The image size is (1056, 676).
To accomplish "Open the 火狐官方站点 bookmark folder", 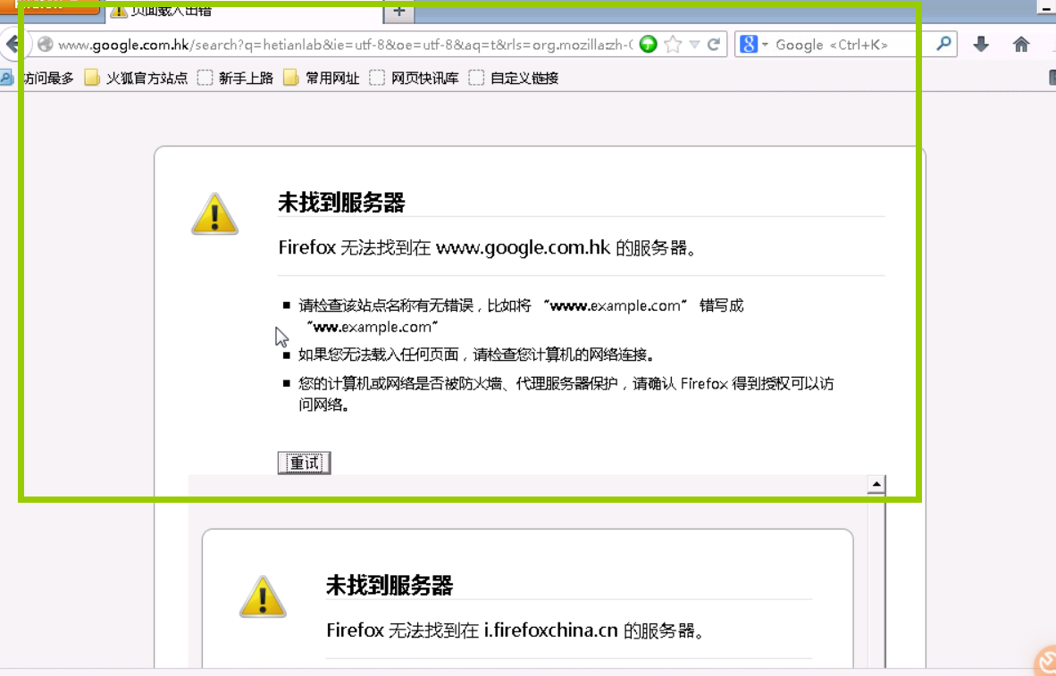I will point(137,78).
